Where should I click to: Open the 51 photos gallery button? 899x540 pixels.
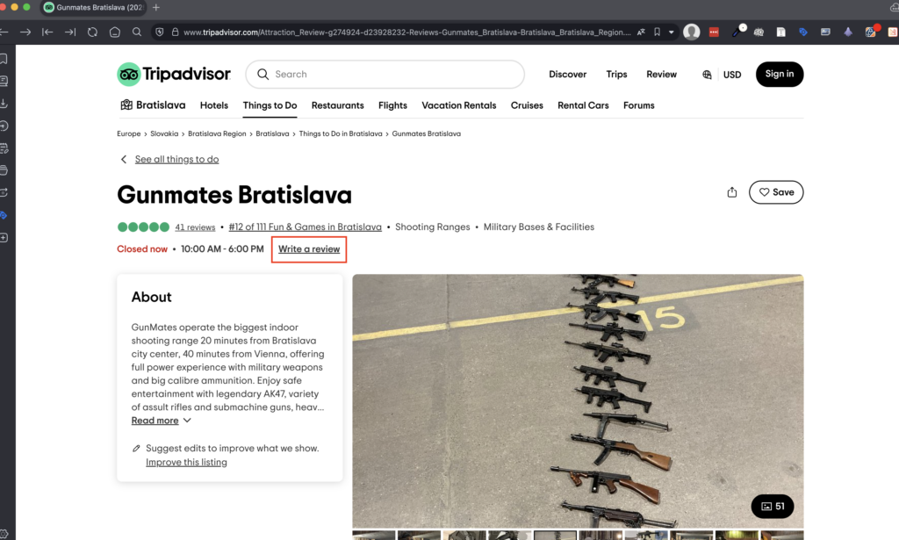(x=773, y=506)
